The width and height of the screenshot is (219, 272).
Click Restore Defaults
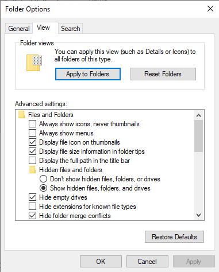(174, 237)
